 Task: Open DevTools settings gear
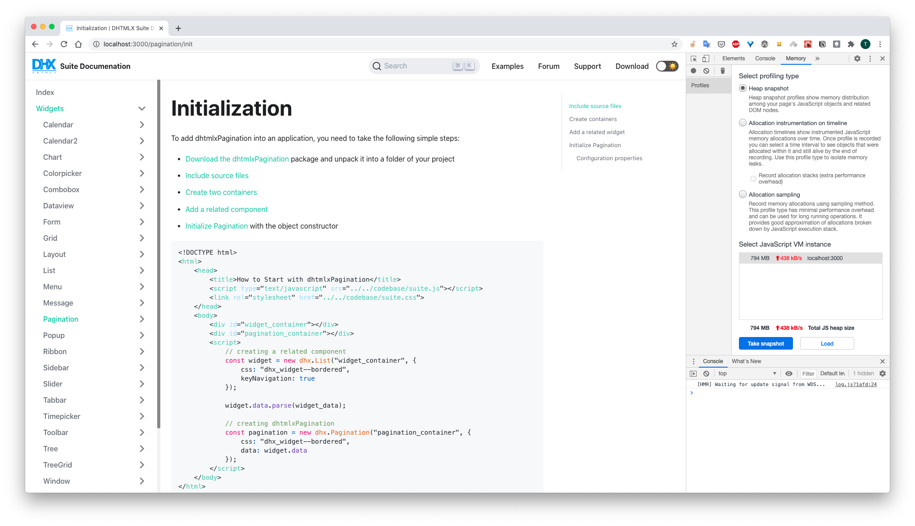pyautogui.click(x=857, y=58)
